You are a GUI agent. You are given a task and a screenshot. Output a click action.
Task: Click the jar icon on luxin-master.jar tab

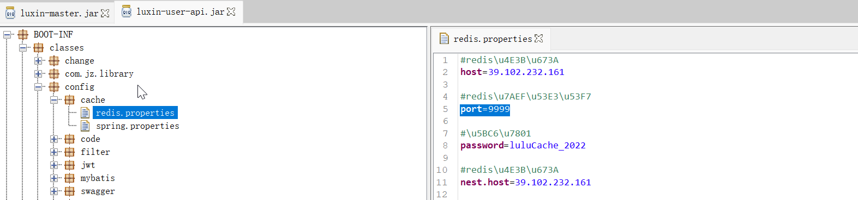10,13
